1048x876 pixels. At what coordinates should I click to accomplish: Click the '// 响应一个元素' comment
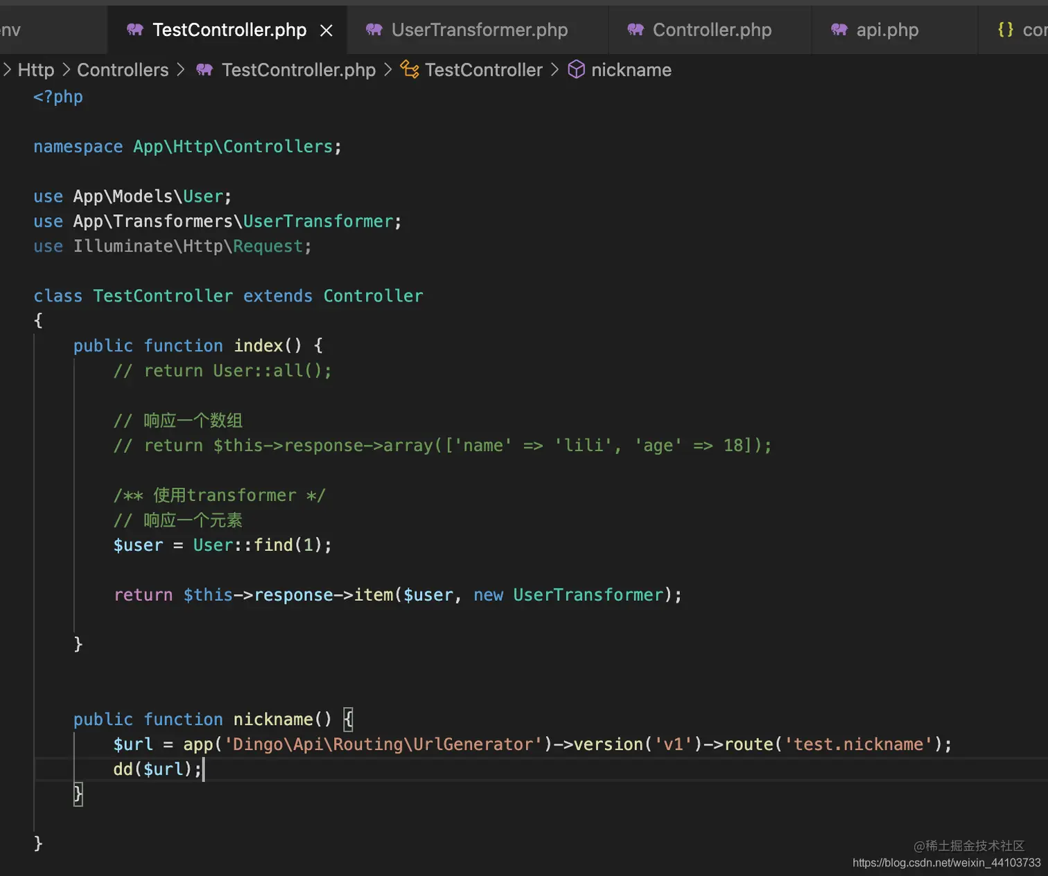(x=178, y=520)
